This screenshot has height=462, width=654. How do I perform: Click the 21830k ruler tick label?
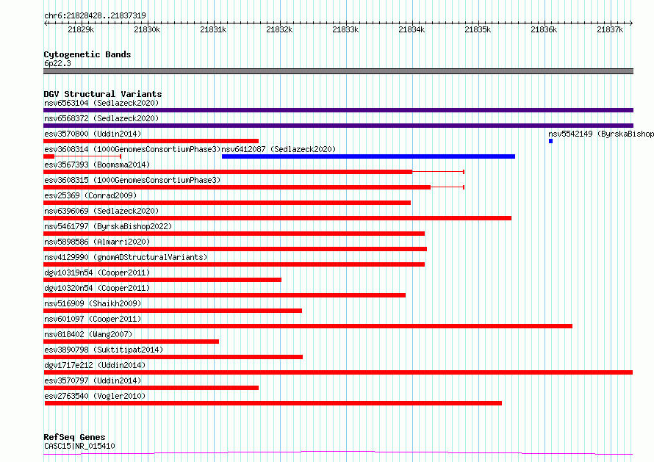tap(147, 29)
